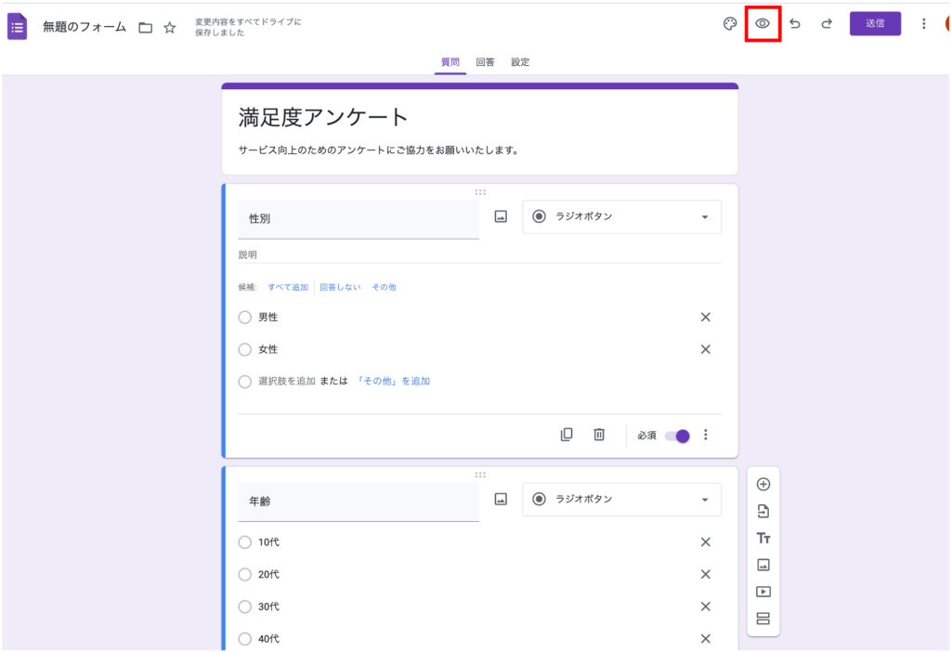Grab the drag handle above 年齢
951x652 pixels.
480,475
